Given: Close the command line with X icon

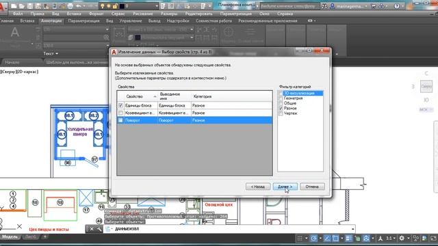Looking at the screenshot, I should point(91,229).
